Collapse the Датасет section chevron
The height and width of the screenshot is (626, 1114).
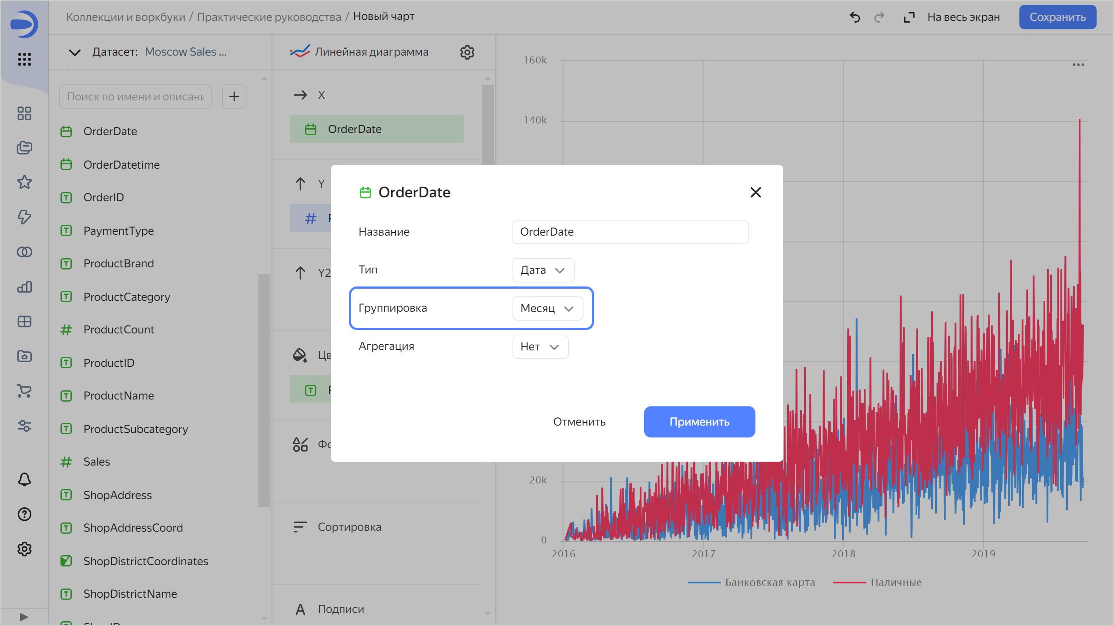point(75,52)
